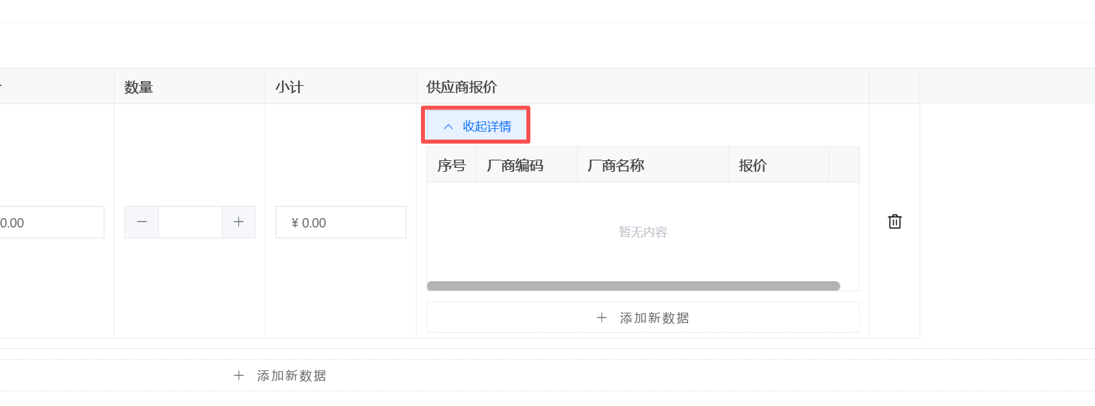The height and width of the screenshot is (406, 1095).
Task: Collapse supplier details via 收起详情
Action: pos(487,126)
